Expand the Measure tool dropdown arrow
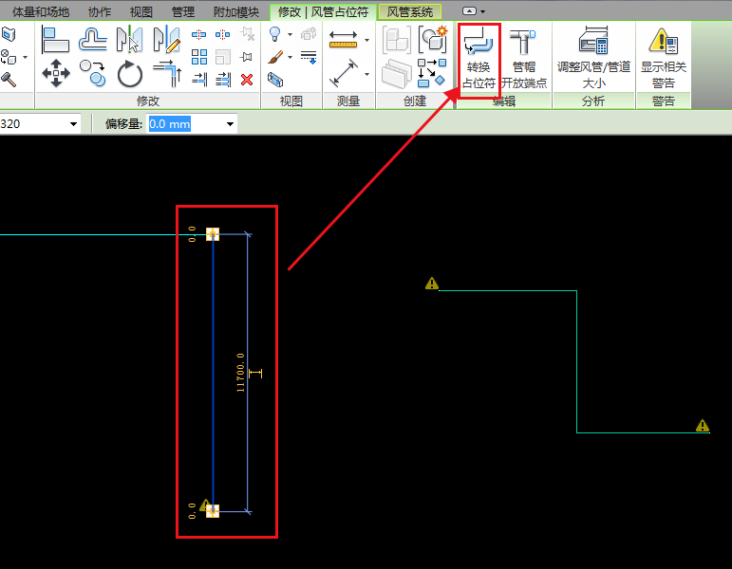The width and height of the screenshot is (732, 569). coord(366,40)
